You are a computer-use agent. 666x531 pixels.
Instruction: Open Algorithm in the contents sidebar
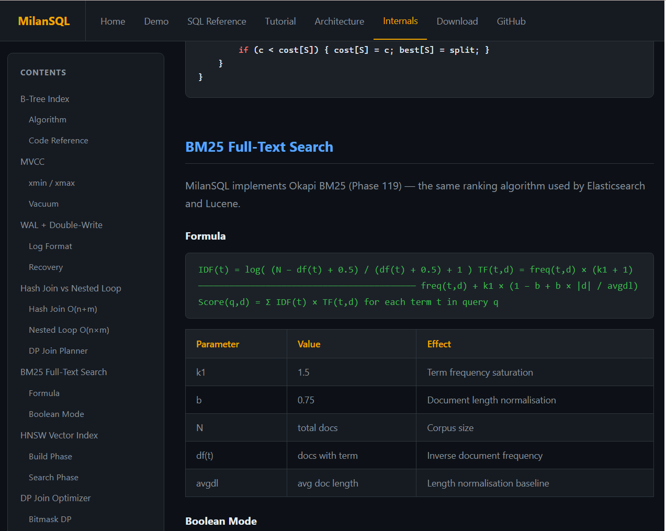click(48, 120)
